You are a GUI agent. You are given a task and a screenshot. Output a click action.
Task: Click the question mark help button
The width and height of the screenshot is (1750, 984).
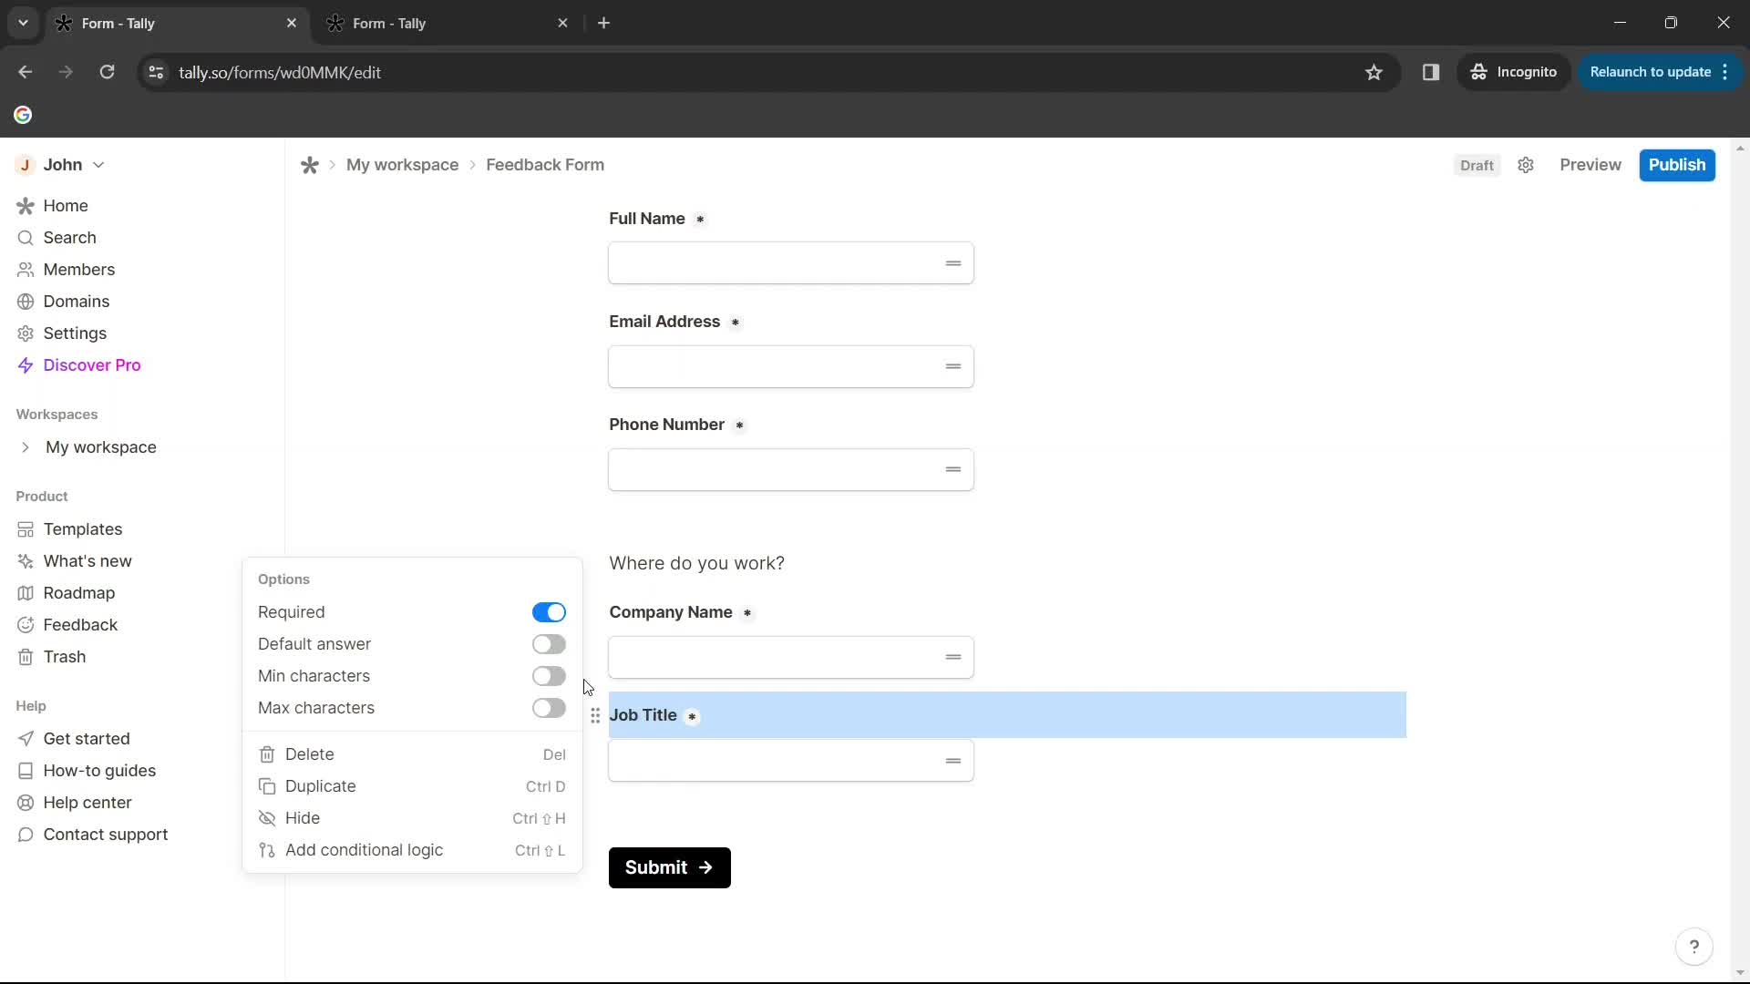tap(1694, 947)
